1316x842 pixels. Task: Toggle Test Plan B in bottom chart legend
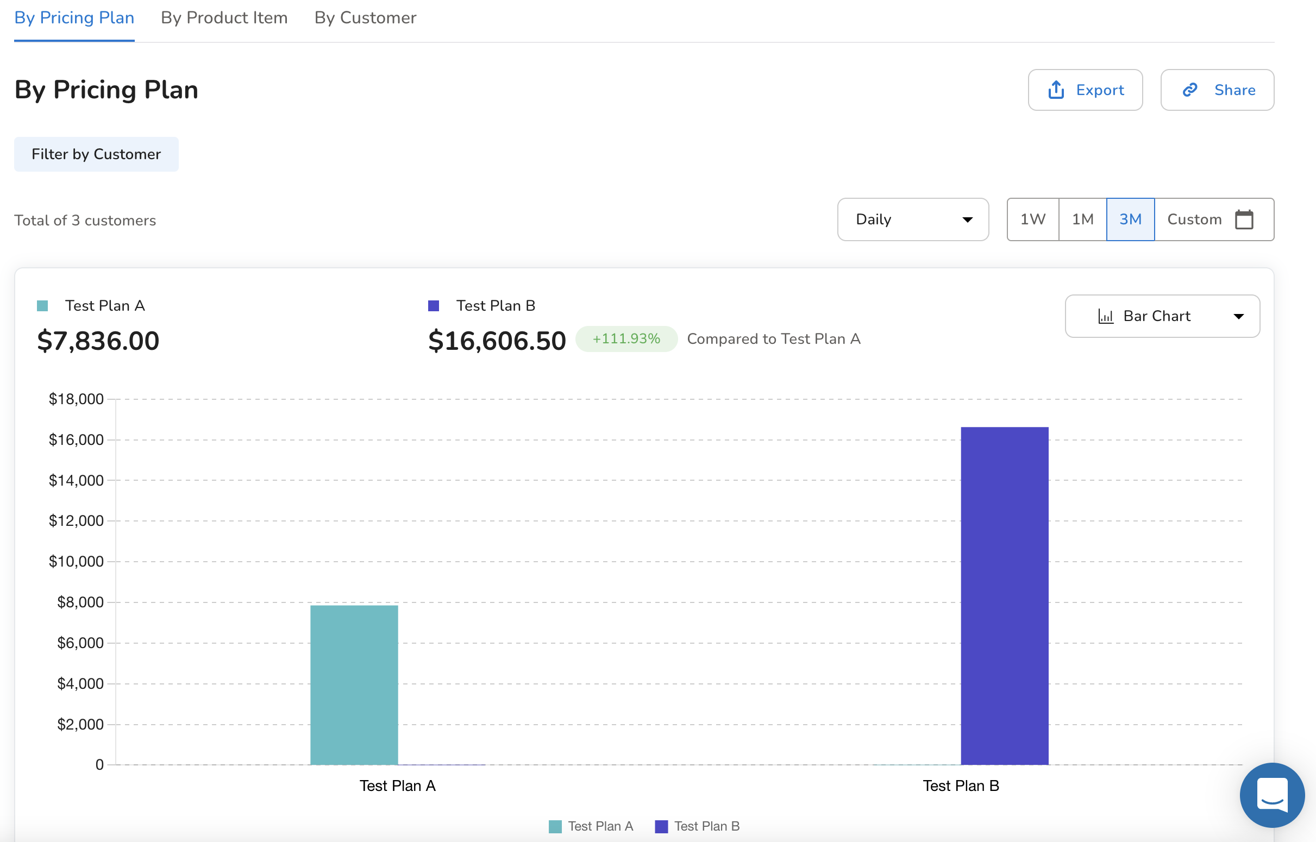click(x=697, y=826)
